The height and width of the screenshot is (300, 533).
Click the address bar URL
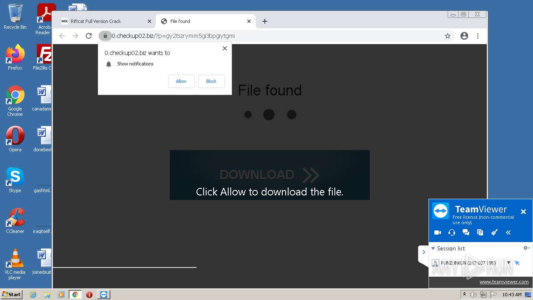click(173, 36)
